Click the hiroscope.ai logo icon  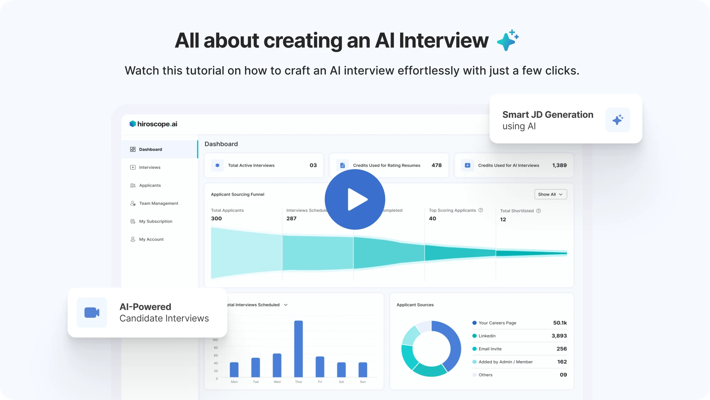[x=133, y=124]
